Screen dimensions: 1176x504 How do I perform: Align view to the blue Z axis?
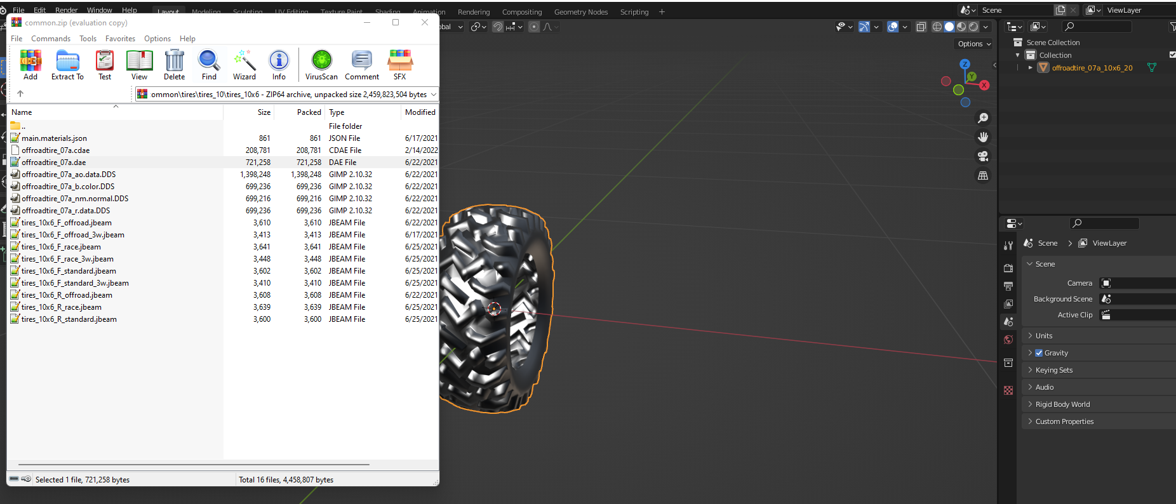[x=965, y=64]
